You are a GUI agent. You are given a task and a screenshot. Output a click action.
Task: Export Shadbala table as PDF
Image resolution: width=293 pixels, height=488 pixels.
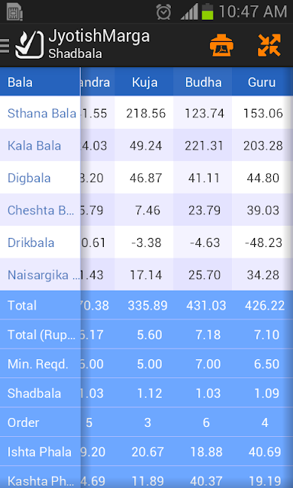[x=221, y=46]
